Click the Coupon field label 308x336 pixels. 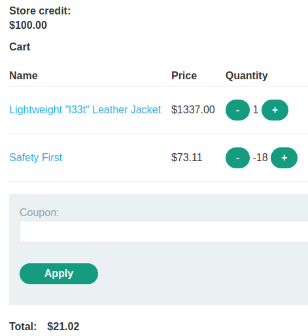click(39, 212)
